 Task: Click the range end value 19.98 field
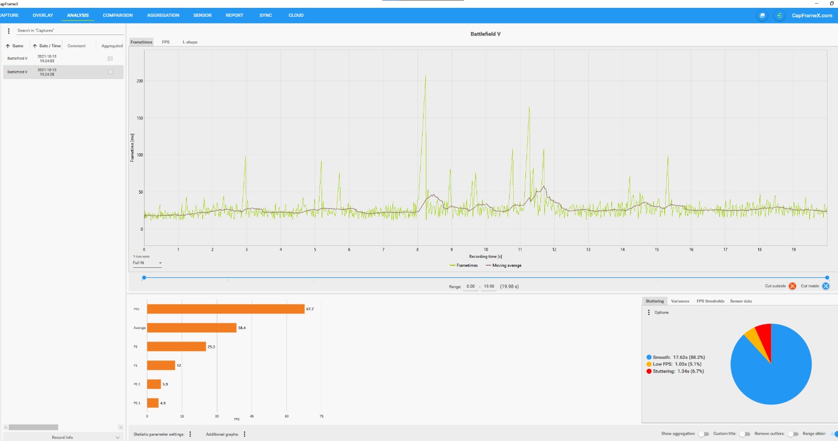pos(489,287)
